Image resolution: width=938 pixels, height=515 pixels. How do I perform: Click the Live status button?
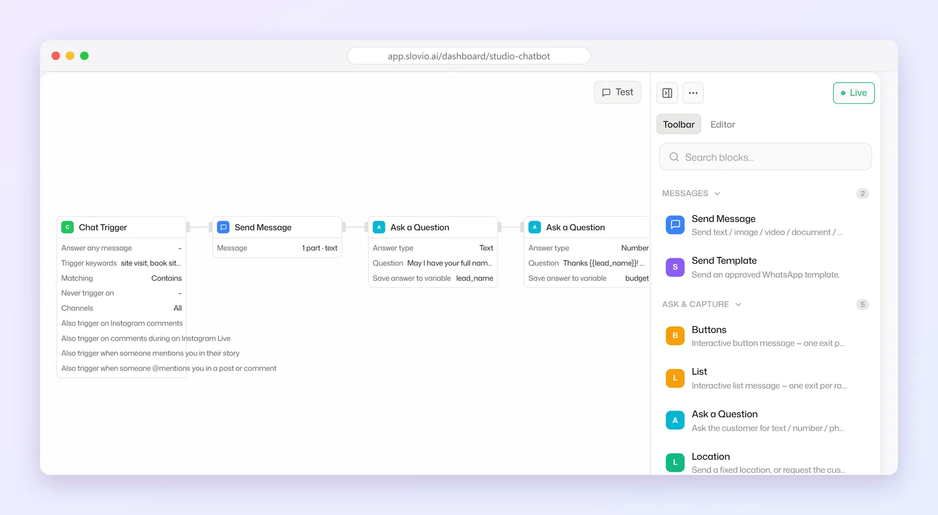point(854,93)
